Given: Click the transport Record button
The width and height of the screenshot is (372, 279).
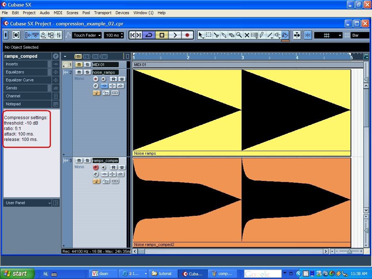Looking at the screenshot, I should click(x=187, y=35).
